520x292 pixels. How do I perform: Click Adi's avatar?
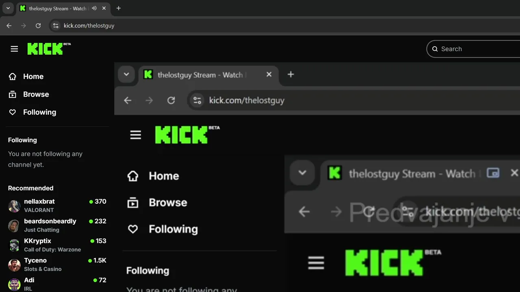click(14, 284)
